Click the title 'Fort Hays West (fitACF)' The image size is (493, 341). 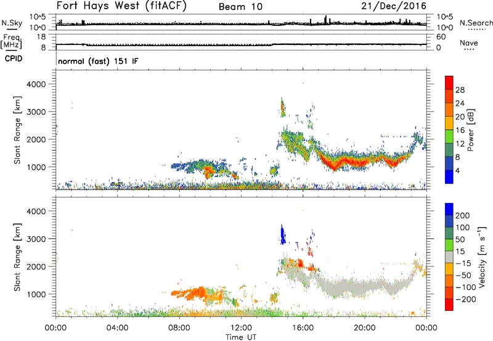(x=121, y=6)
